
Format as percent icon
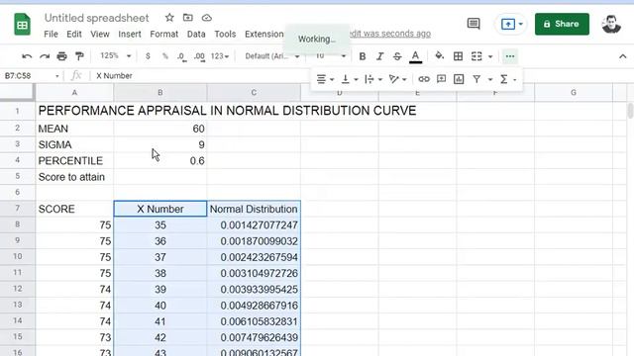click(x=165, y=56)
